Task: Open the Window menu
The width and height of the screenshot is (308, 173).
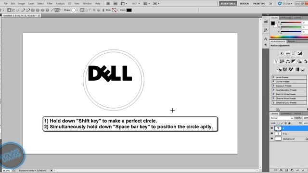Action: click(x=87, y=3)
